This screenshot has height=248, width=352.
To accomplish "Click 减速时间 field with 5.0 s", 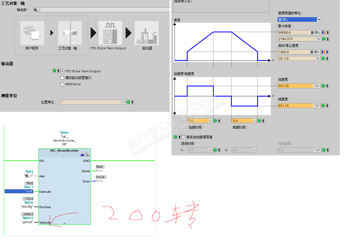I will 244,121.
